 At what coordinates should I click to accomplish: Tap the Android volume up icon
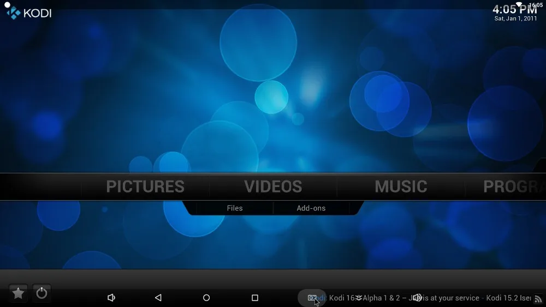[417, 298]
